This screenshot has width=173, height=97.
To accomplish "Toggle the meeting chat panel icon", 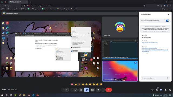I will point(161,90).
